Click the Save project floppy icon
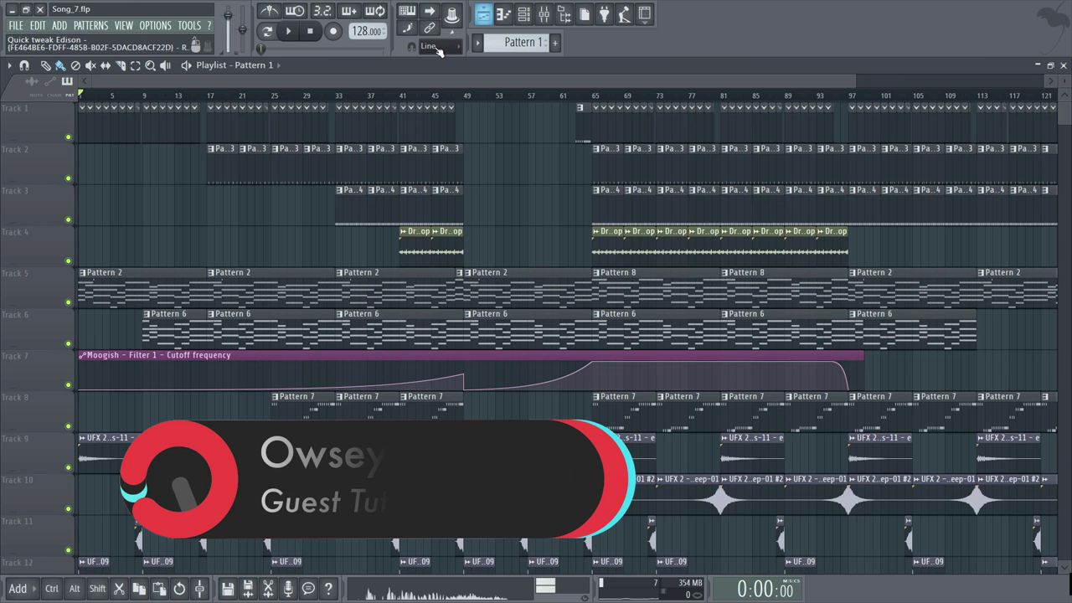This screenshot has width=1072, height=603. 228,589
